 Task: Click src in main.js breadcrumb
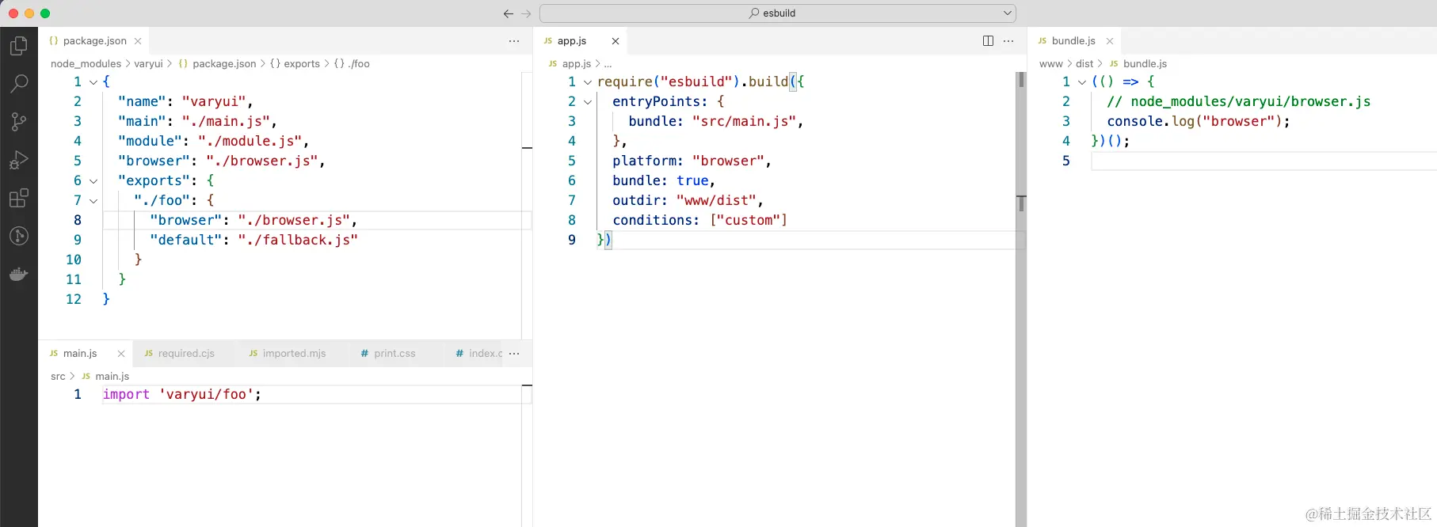pos(58,377)
